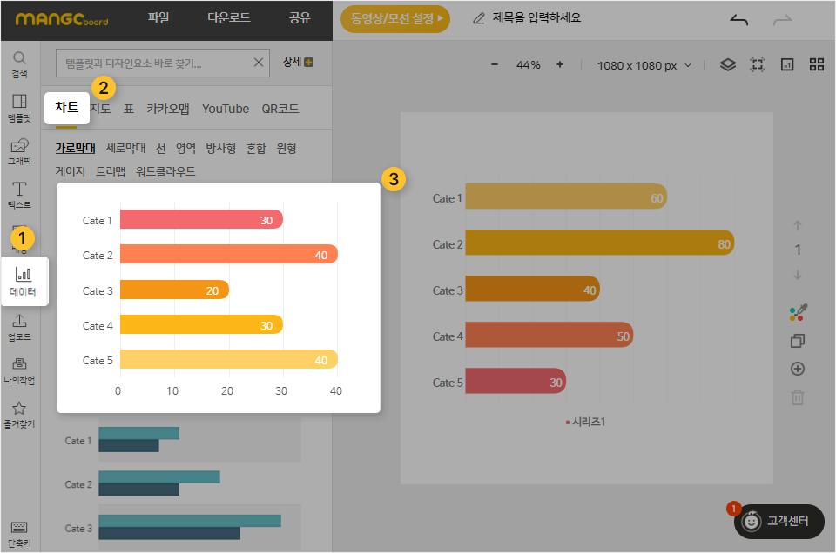Switch to the YouTube tab
Viewport: 836px width, 553px height.
pos(226,109)
